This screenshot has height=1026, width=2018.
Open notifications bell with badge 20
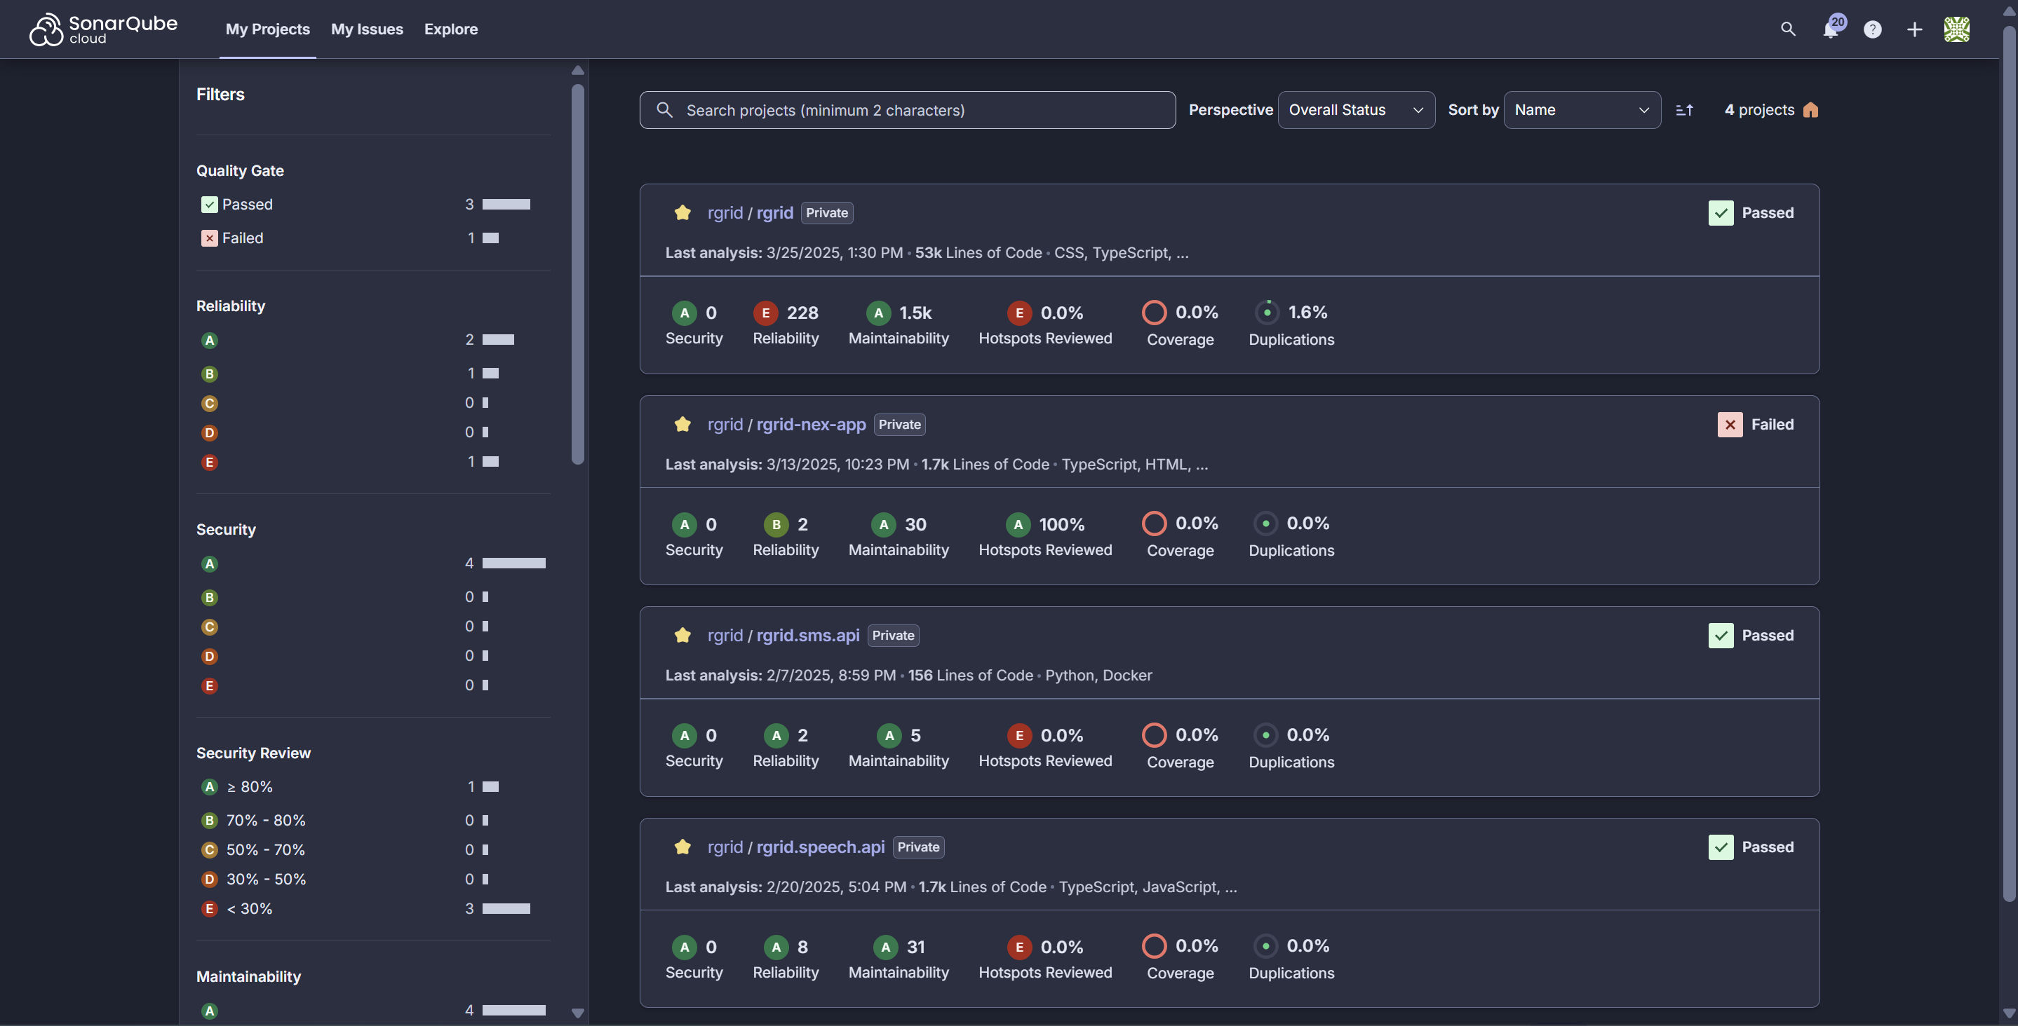pyautogui.click(x=1831, y=28)
